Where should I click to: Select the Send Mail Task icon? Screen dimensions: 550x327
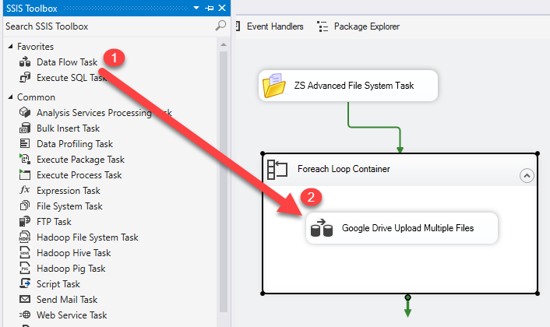point(24,300)
